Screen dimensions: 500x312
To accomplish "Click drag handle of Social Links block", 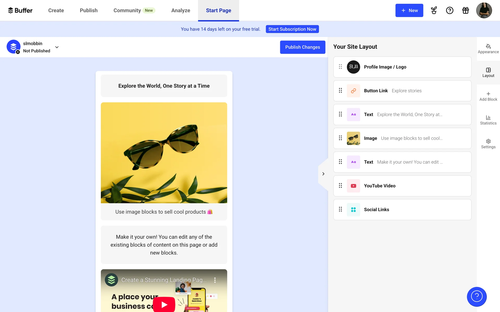I will (340, 209).
